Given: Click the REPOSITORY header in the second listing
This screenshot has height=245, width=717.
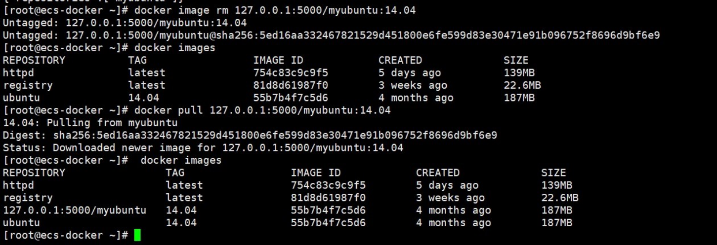Looking at the screenshot, I should 34,173.
